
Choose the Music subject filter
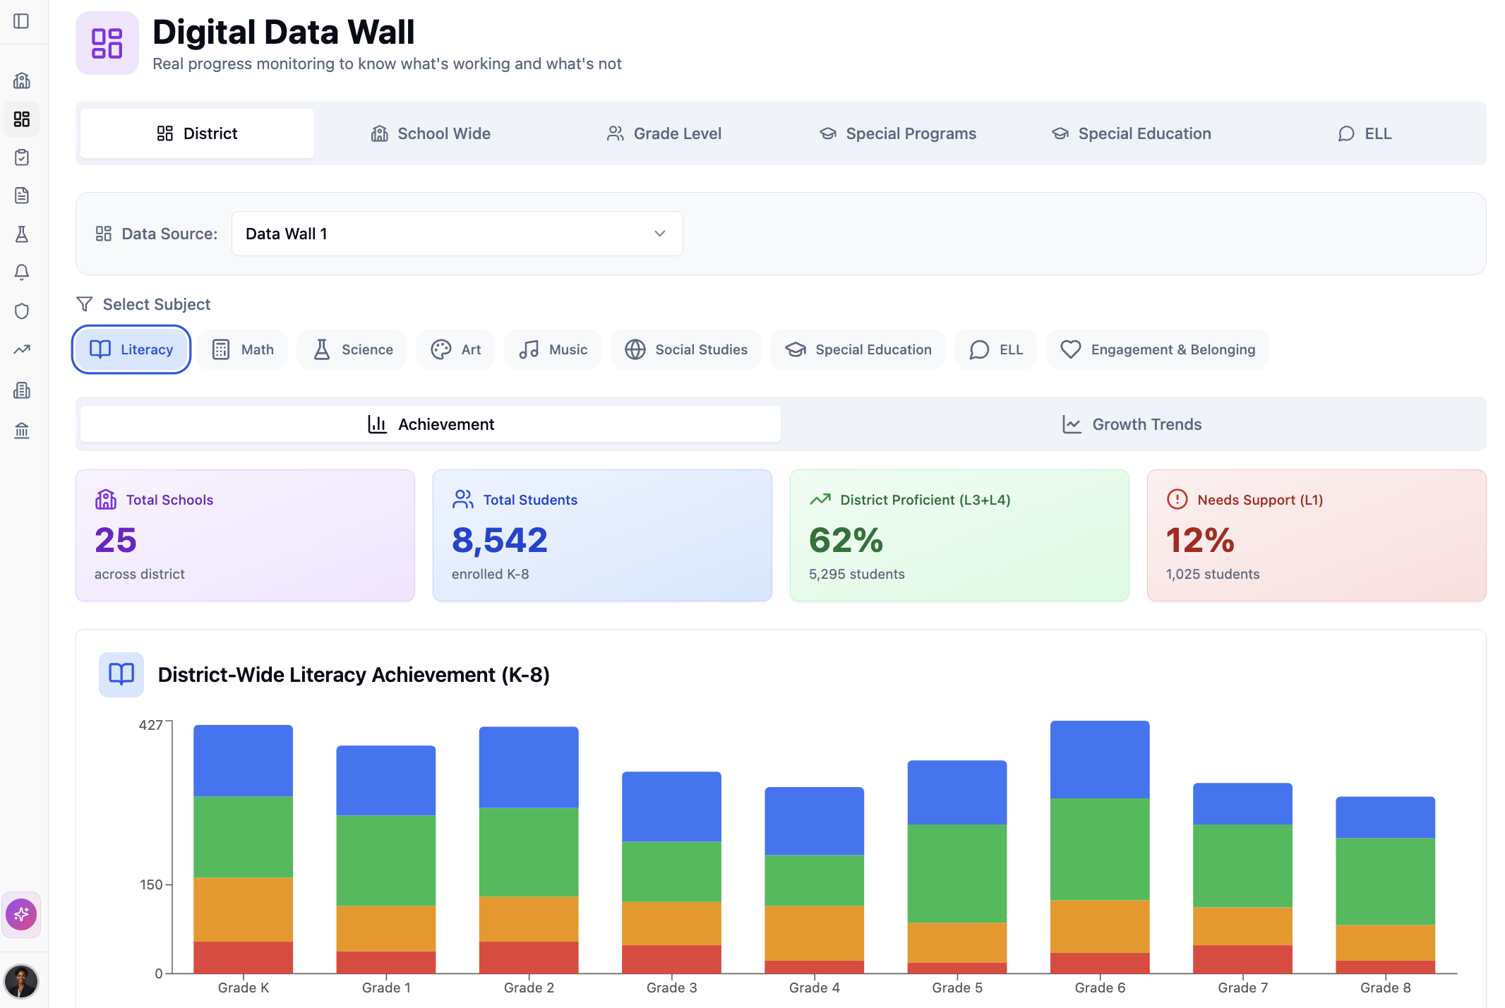(x=552, y=349)
